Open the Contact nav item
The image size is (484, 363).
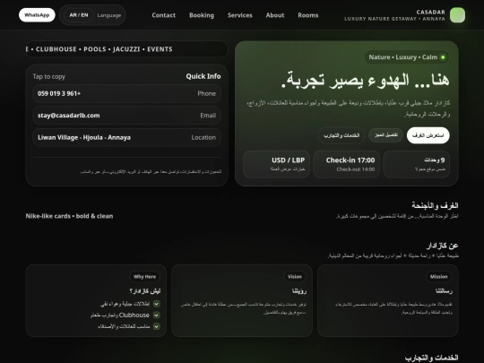[164, 15]
